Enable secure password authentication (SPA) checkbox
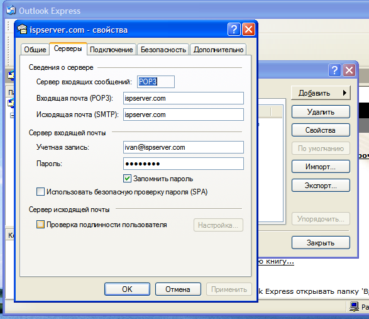 point(40,191)
